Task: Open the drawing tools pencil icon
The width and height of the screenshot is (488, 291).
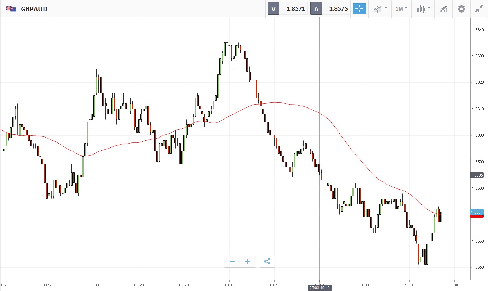Action: point(443,9)
